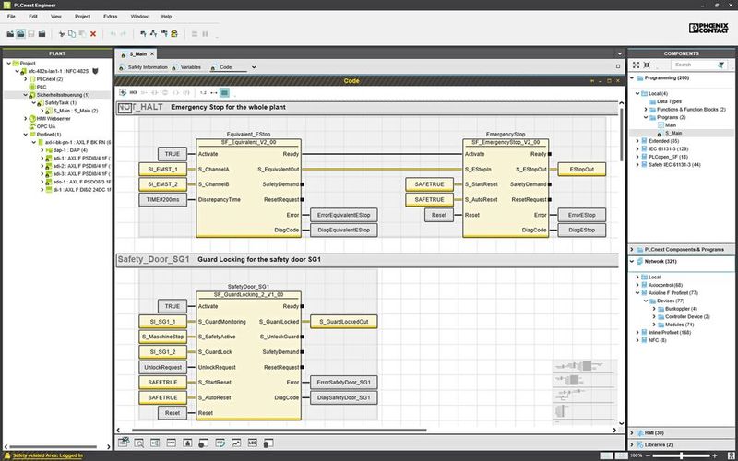The height and width of the screenshot is (461, 738).
Task: Click the search magnifier icon in bottom toolbar
Action: [139, 443]
